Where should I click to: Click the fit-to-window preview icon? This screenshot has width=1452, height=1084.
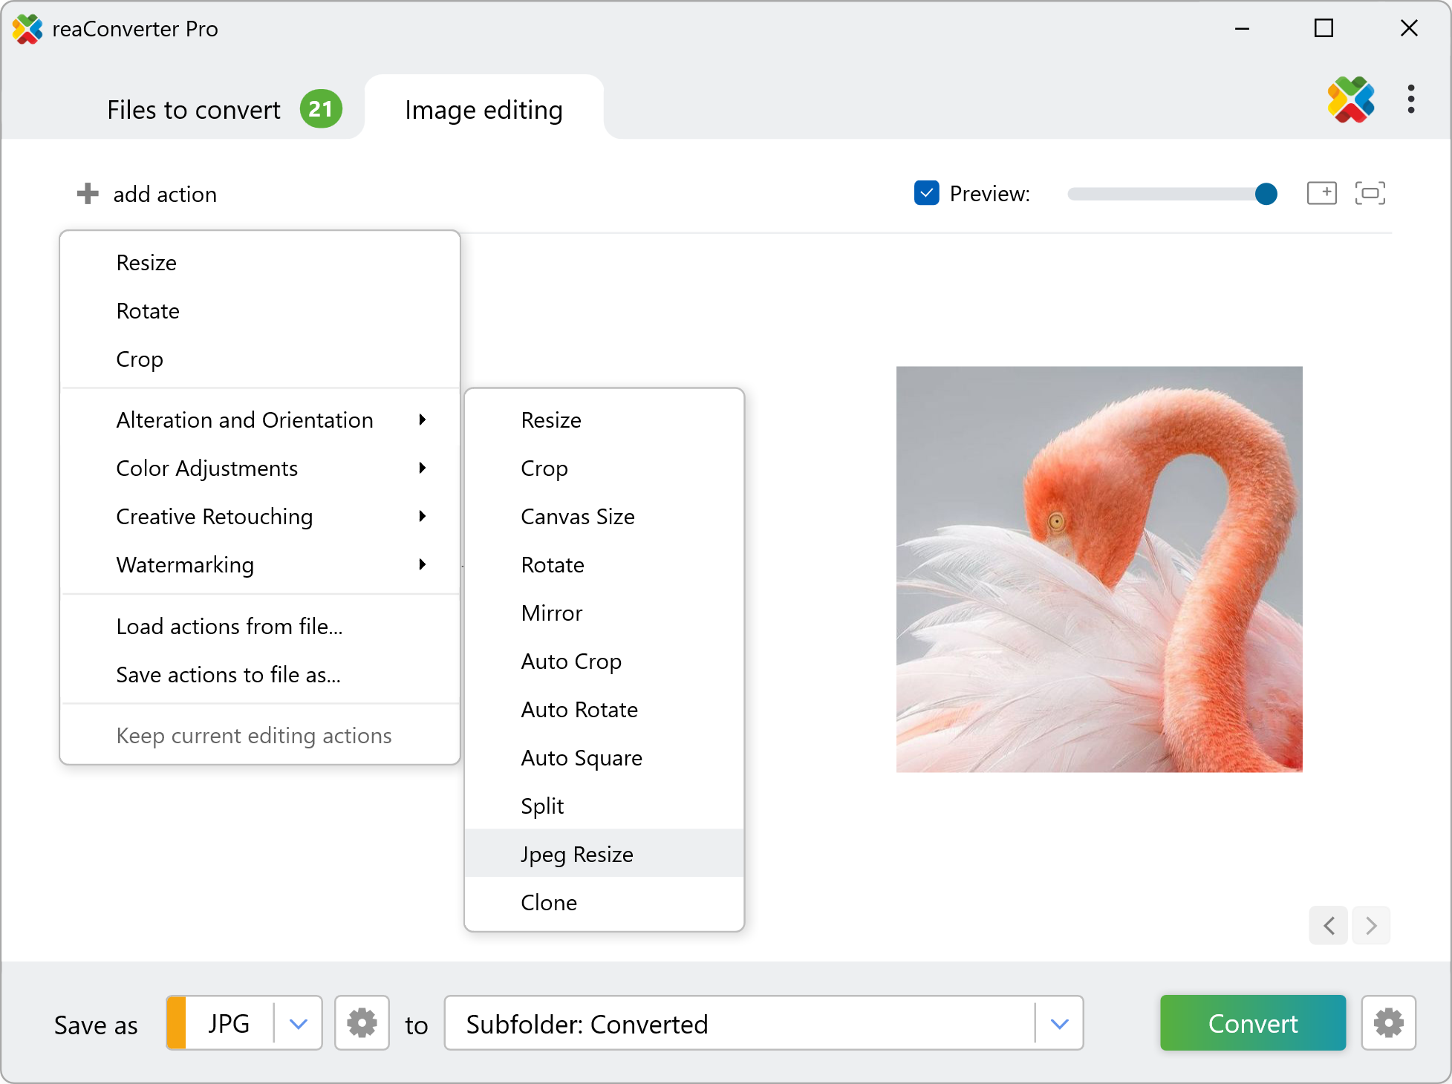click(1370, 194)
